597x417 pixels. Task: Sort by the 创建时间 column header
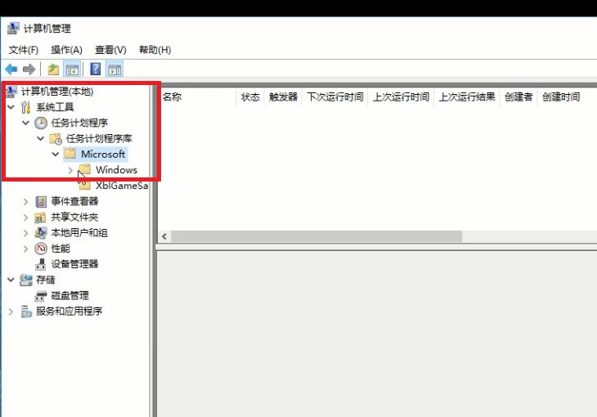coord(561,97)
